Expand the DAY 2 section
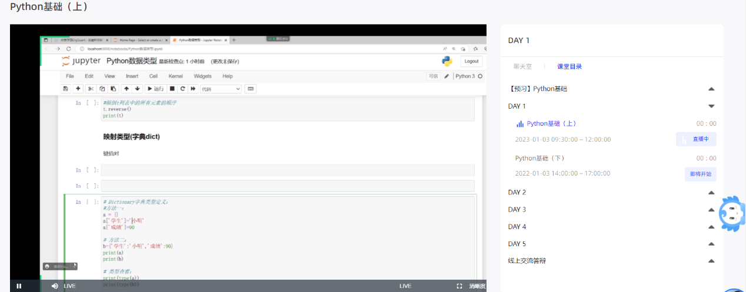 point(711,193)
